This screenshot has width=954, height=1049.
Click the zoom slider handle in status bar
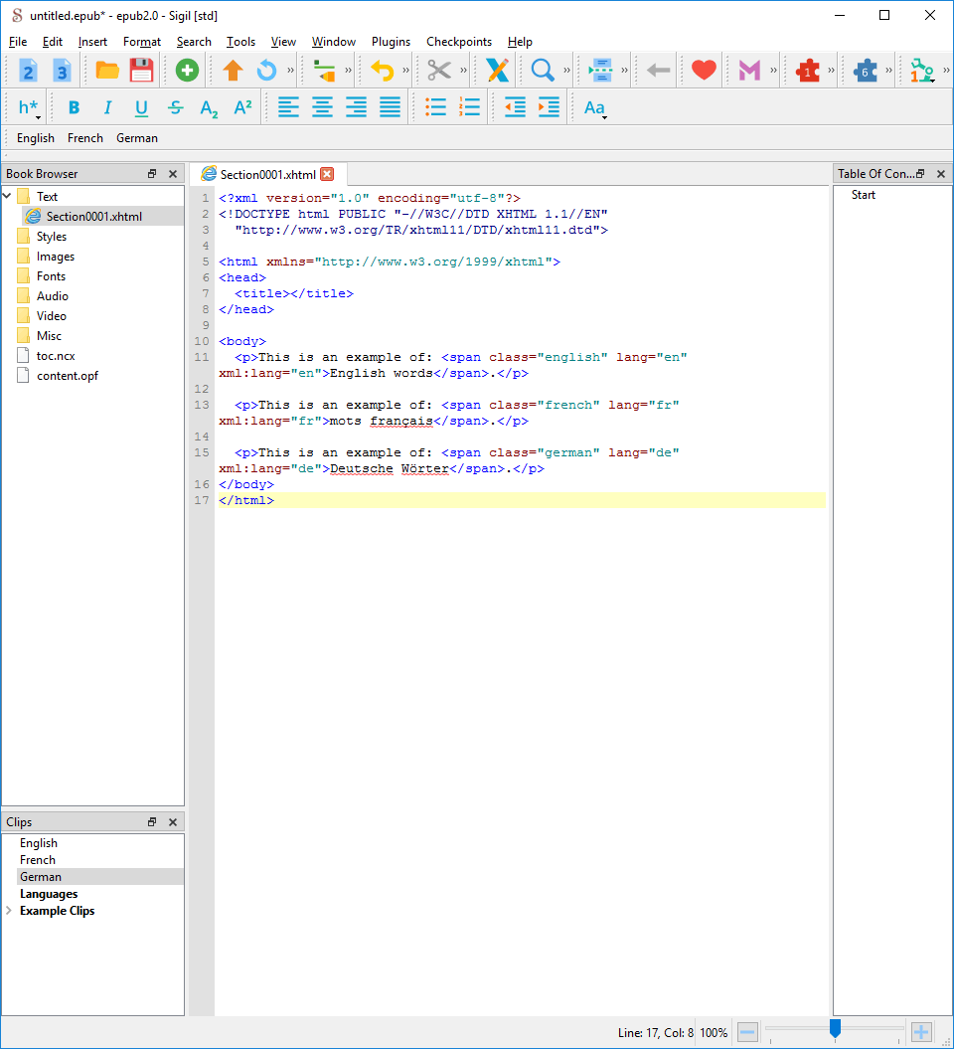(835, 1030)
